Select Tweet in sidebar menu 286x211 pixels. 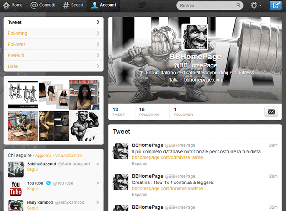point(54,22)
